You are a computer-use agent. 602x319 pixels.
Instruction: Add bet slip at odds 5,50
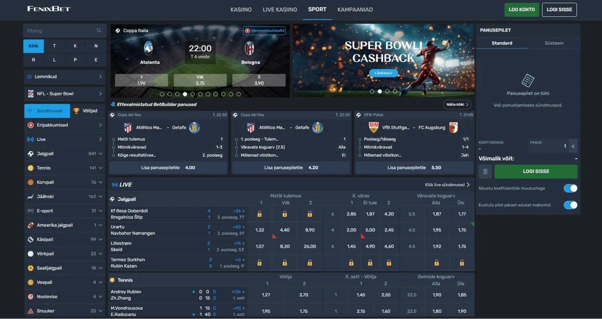(x=413, y=168)
